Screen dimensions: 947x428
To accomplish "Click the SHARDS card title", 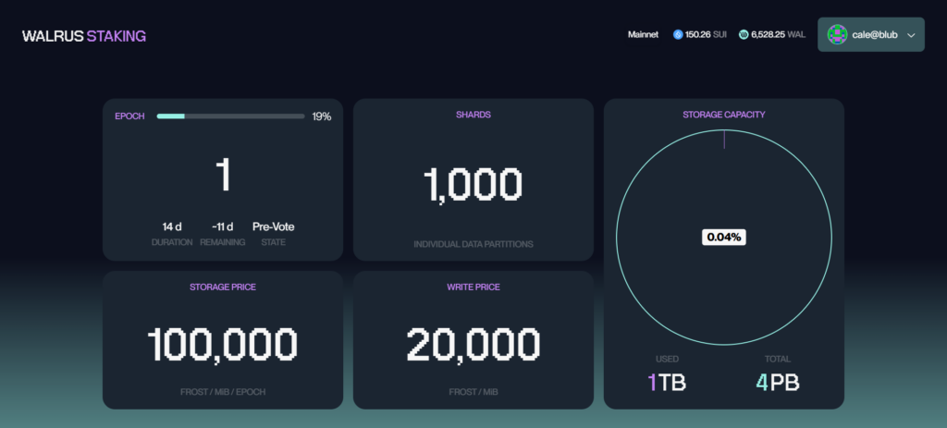I will [473, 115].
